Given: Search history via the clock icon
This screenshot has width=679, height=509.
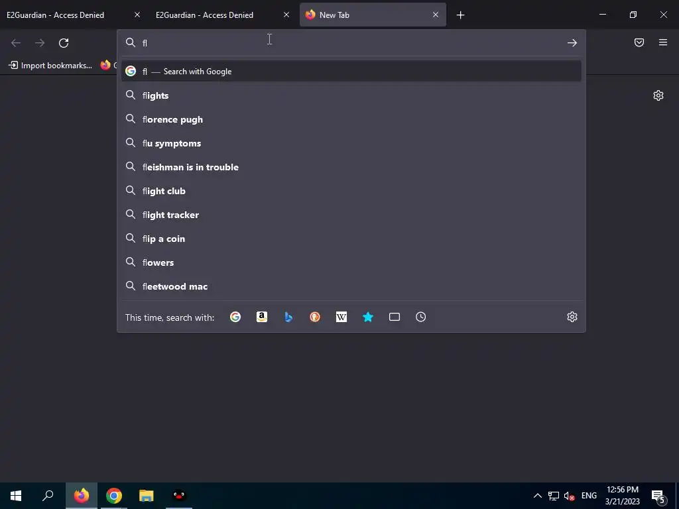Looking at the screenshot, I should 421,317.
